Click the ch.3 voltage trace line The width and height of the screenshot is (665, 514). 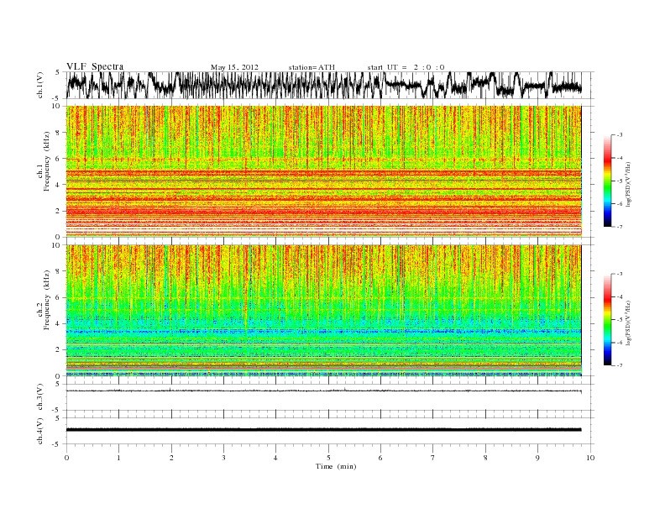point(323,391)
